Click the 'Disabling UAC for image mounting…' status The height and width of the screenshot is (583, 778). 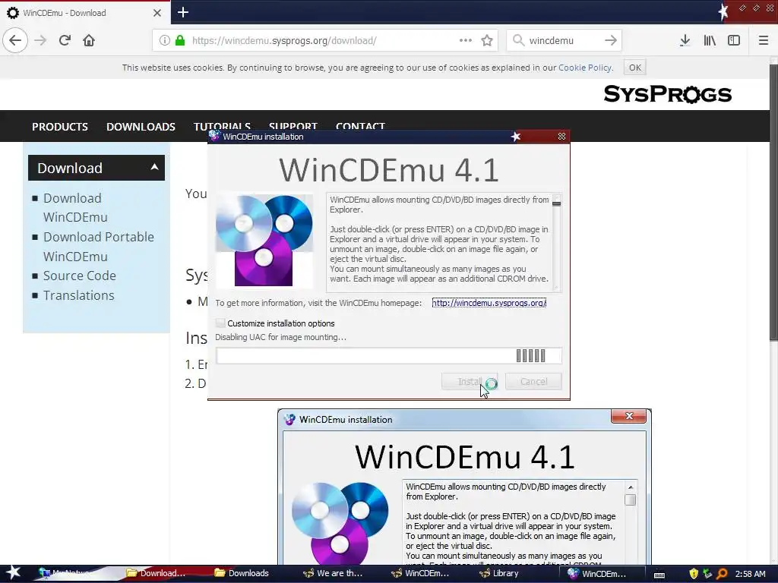281,337
